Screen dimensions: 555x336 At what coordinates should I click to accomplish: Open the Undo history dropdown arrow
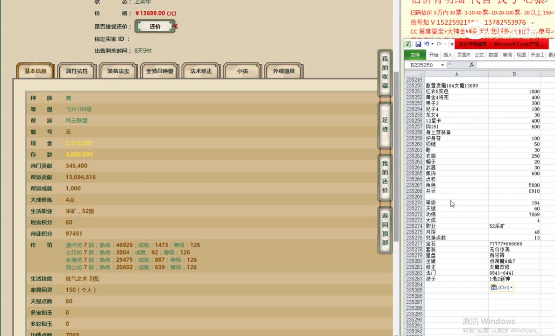[433, 44]
